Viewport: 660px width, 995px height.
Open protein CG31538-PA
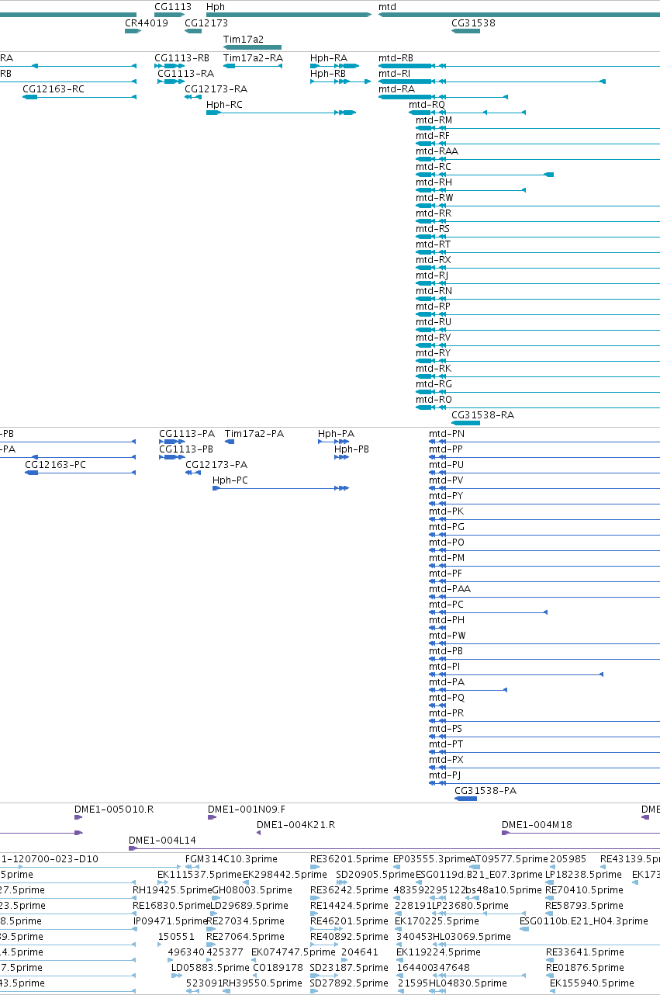coord(485,790)
